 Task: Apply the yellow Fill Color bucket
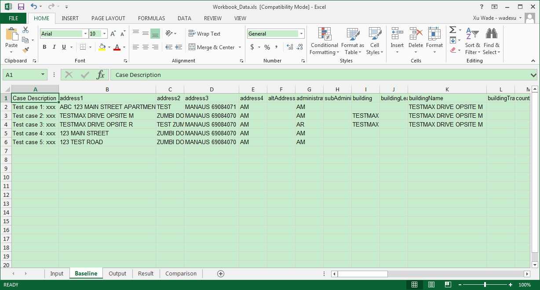point(102,47)
